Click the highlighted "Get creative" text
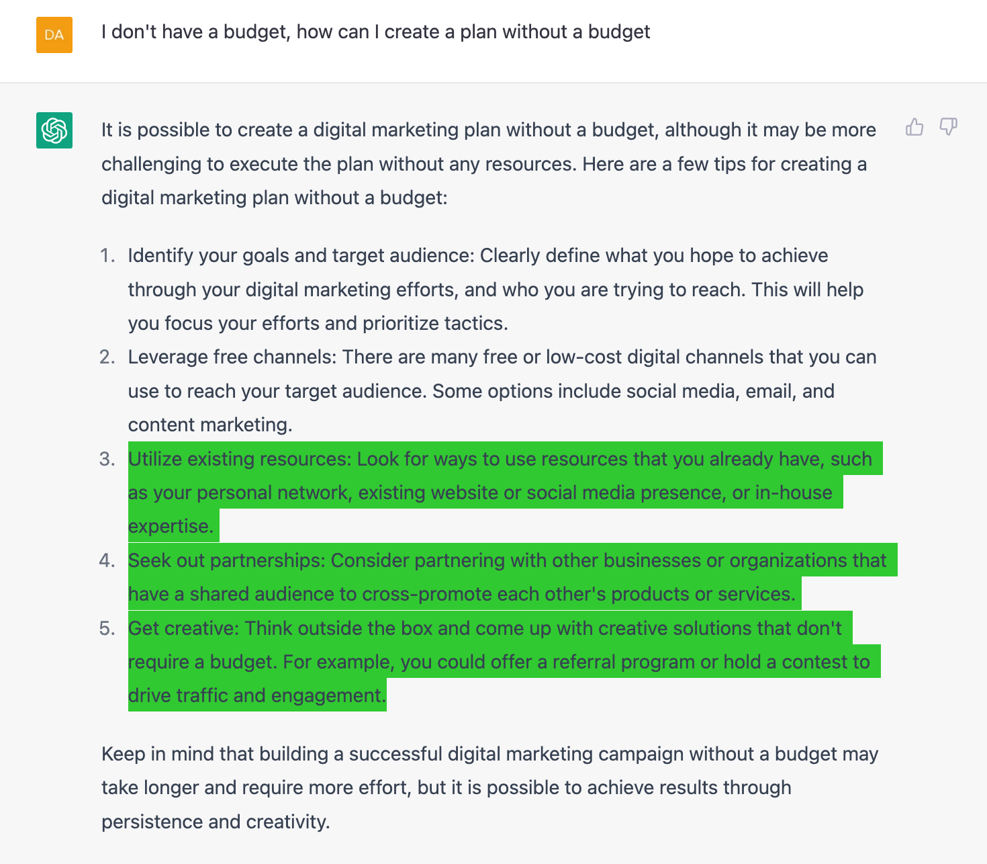The image size is (987, 864). click(x=183, y=628)
